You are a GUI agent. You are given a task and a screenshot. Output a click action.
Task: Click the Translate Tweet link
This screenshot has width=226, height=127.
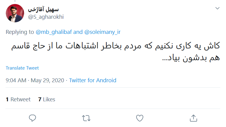click(22, 68)
